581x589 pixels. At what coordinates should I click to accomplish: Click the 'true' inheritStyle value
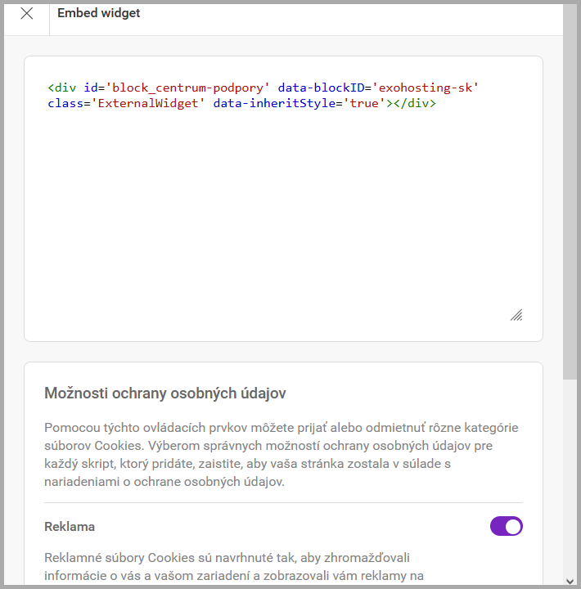363,104
